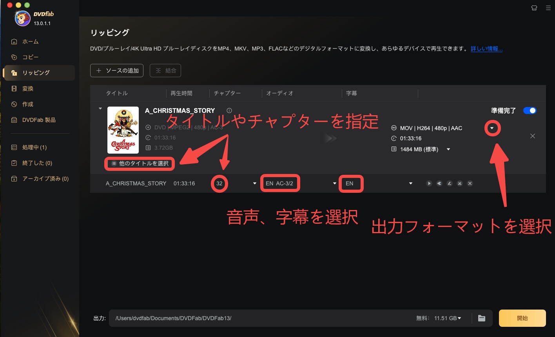Click the DVDFab monkey logo
555x337 pixels.
22,18
